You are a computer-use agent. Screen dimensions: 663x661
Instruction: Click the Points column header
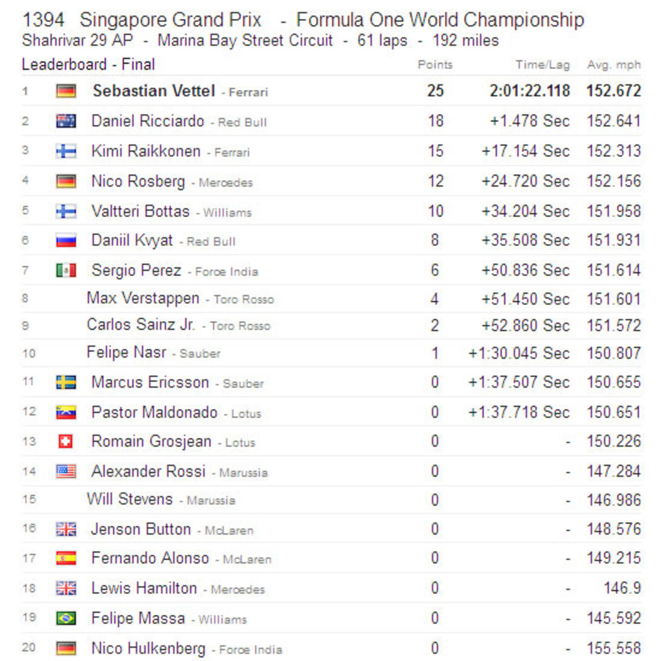coord(435,65)
